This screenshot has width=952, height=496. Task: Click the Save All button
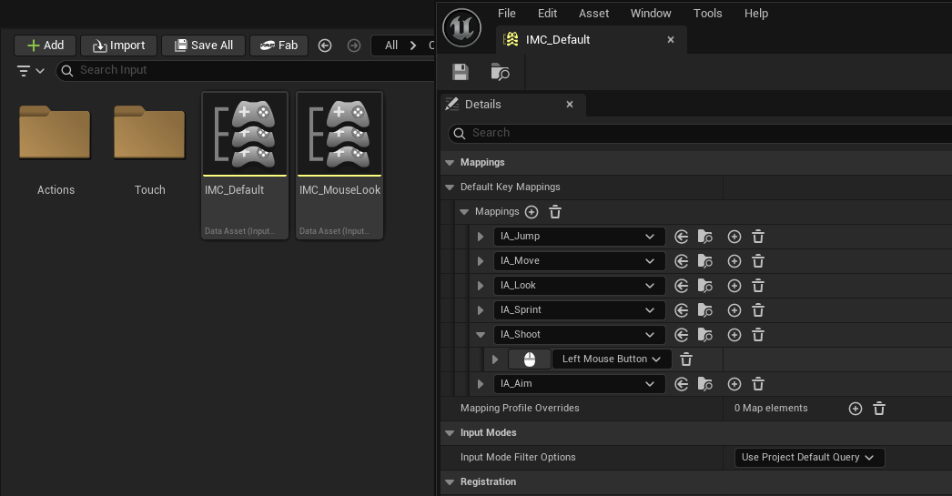(x=203, y=46)
